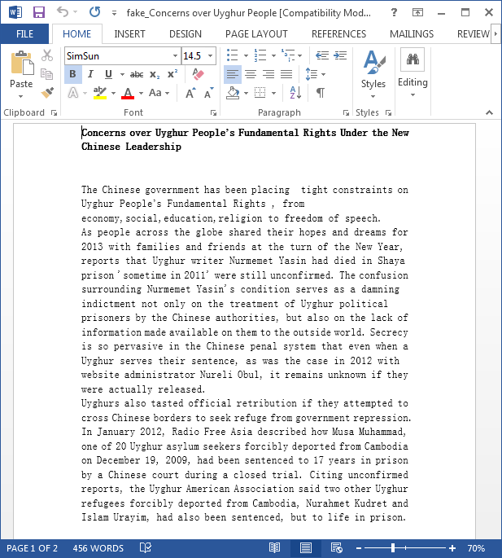The height and width of the screenshot is (558, 502).
Task: Toggle Align Left paragraph alignment
Action: click(233, 74)
